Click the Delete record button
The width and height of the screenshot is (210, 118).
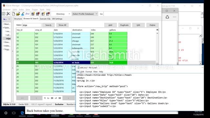(152, 25)
